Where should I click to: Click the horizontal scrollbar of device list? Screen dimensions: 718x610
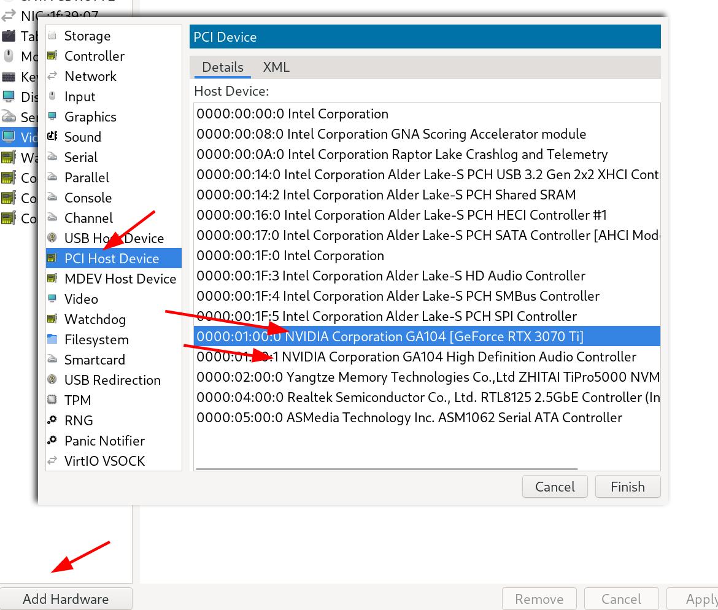click(387, 469)
